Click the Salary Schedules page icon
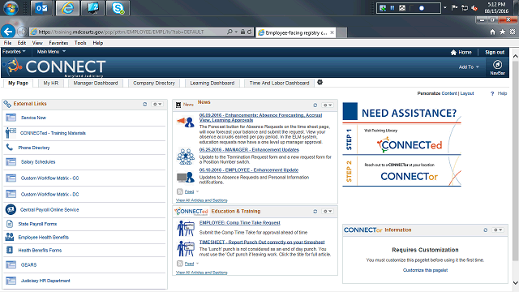 pyautogui.click(x=11, y=162)
